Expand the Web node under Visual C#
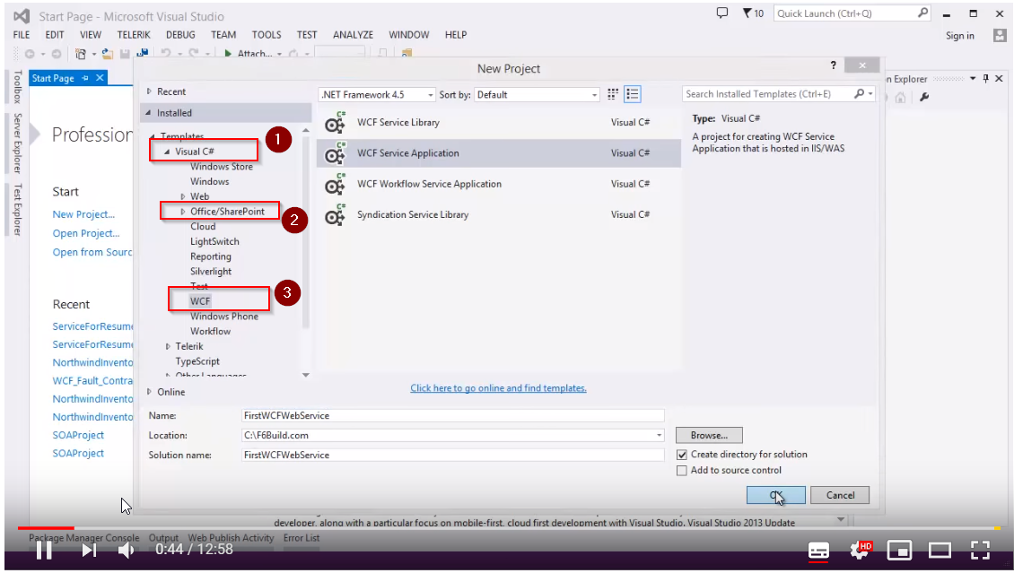Image resolution: width=1014 pixels, height=573 pixels. click(x=183, y=196)
